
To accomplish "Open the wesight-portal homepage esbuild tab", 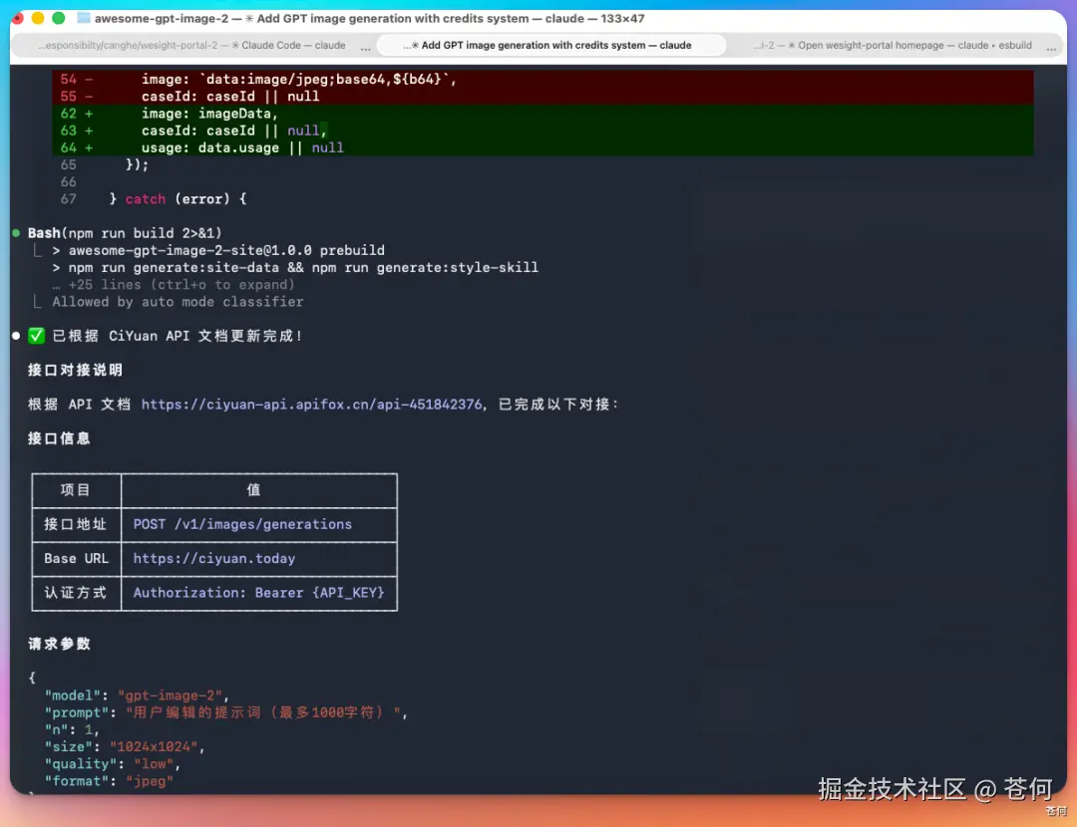I will click(x=893, y=45).
